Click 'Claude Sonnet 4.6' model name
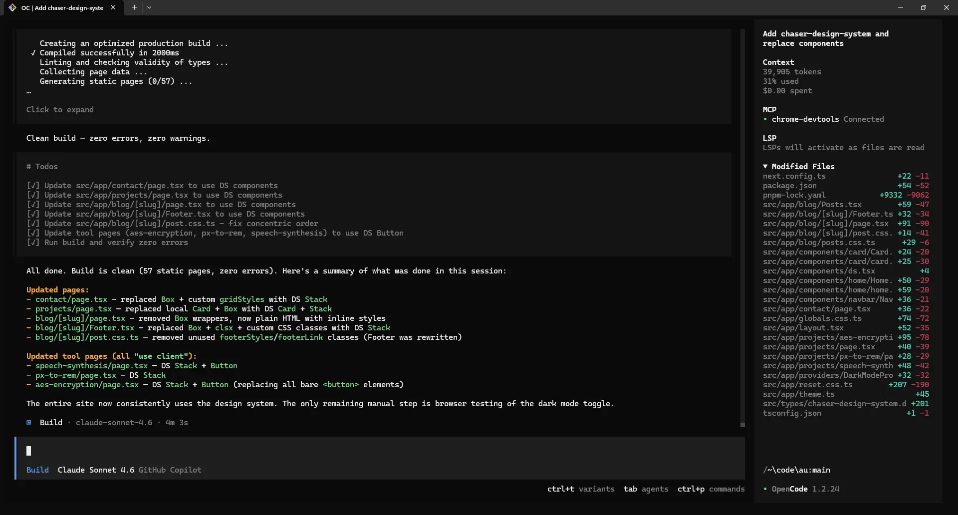The width and height of the screenshot is (958, 515). tap(96, 470)
